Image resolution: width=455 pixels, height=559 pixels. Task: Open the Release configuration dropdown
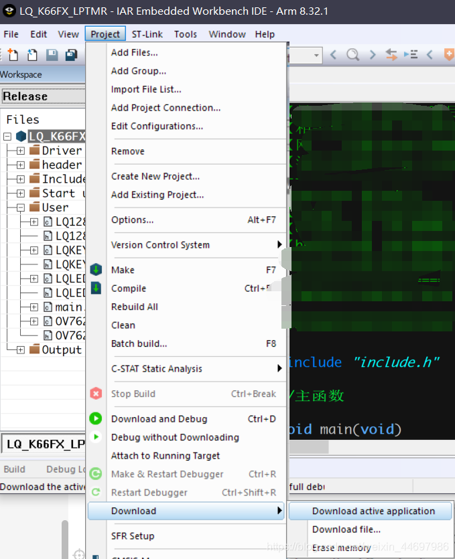click(x=43, y=96)
